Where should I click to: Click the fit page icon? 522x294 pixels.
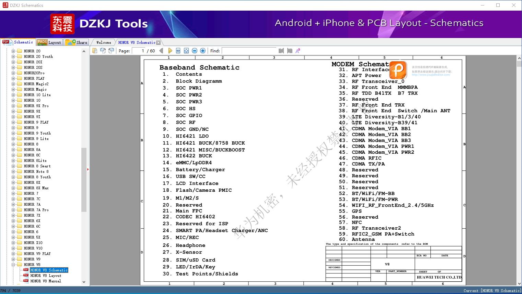[x=186, y=51]
